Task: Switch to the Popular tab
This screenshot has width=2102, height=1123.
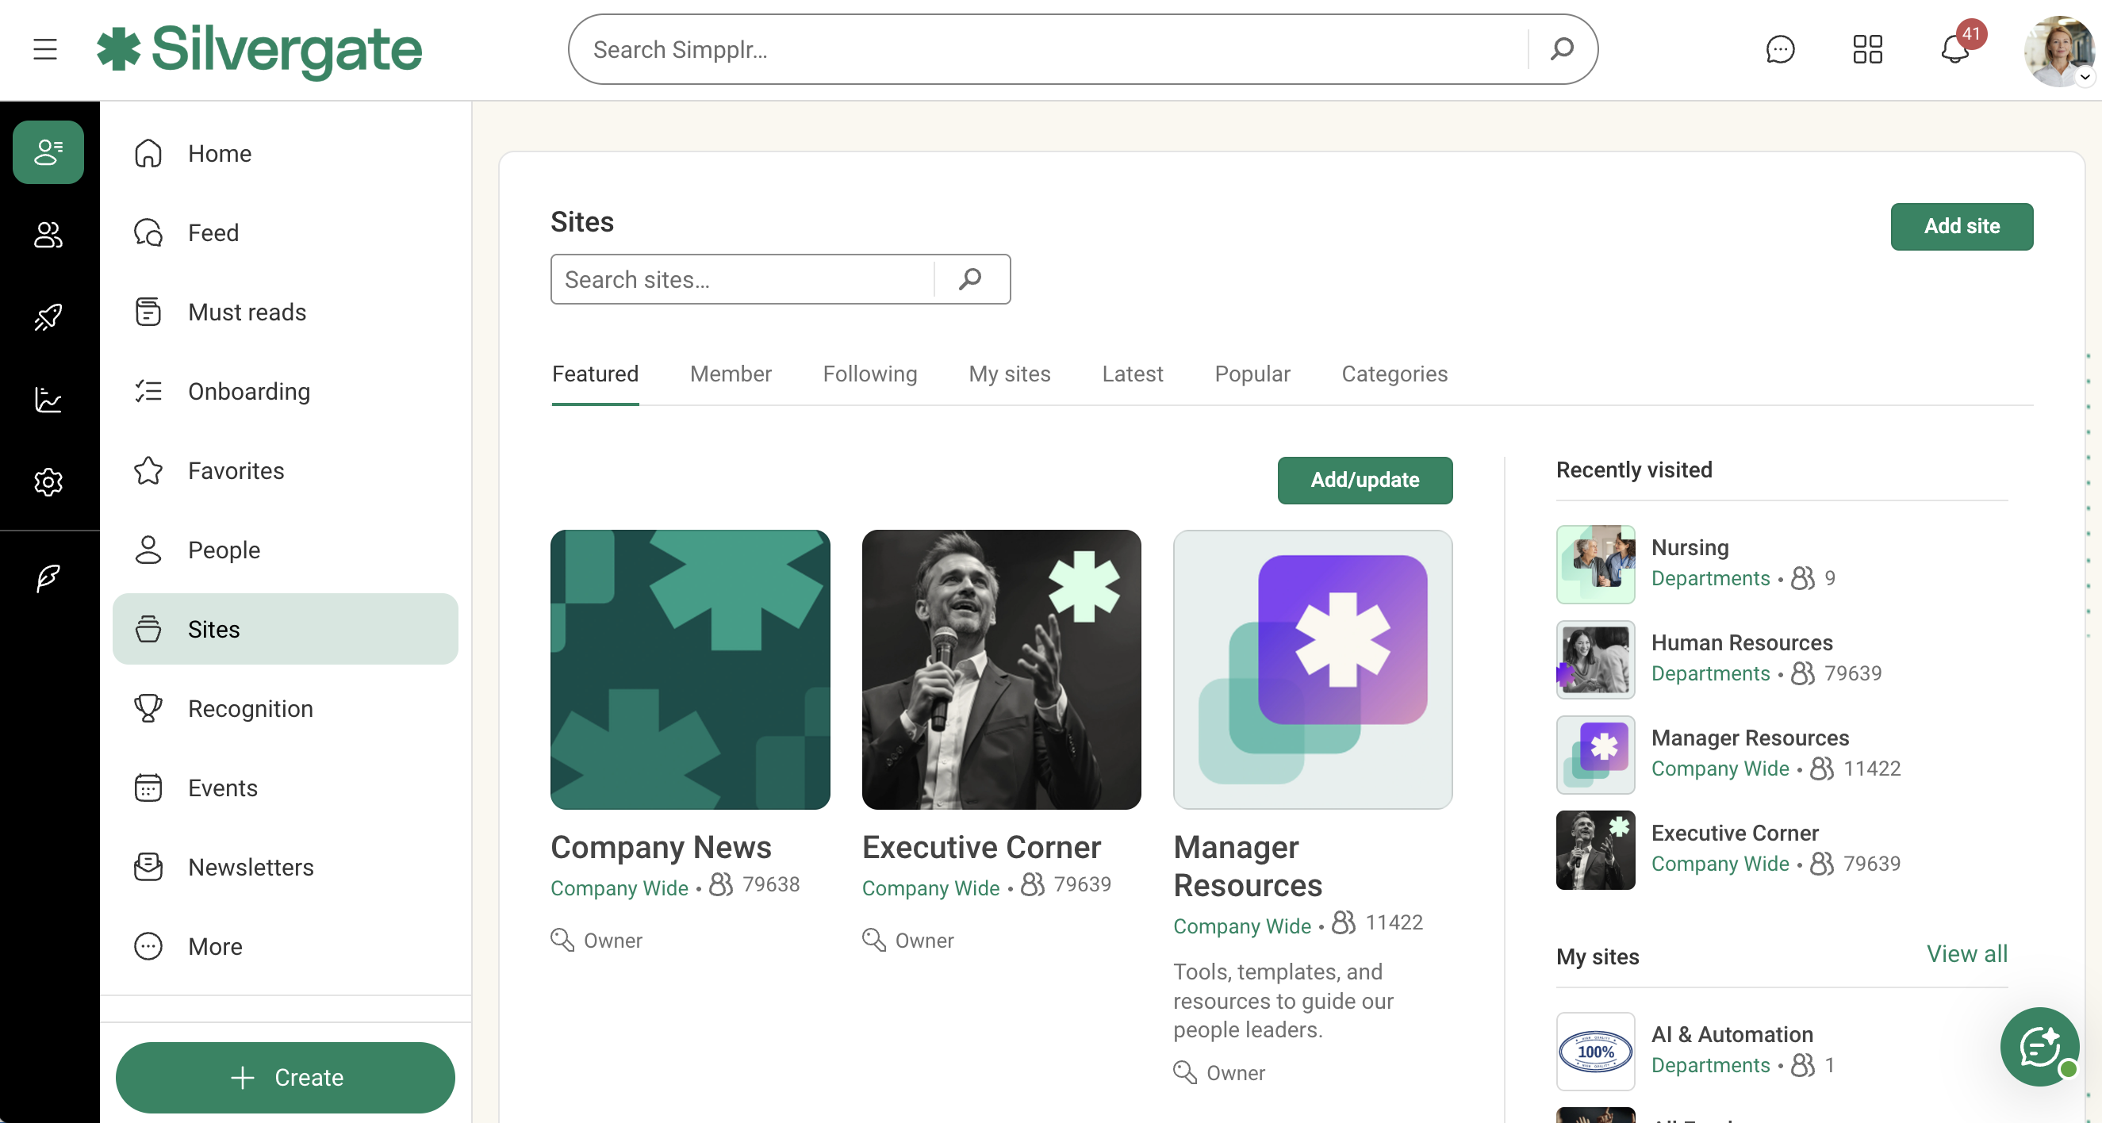Action: click(1252, 374)
